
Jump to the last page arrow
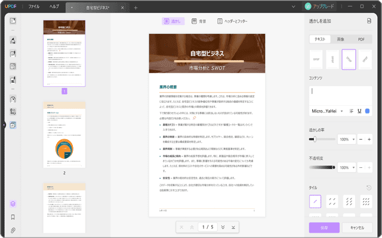pyautogui.click(x=233, y=227)
